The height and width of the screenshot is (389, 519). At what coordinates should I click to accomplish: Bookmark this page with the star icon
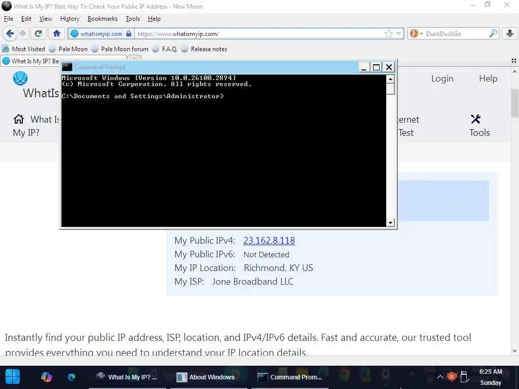(x=388, y=33)
